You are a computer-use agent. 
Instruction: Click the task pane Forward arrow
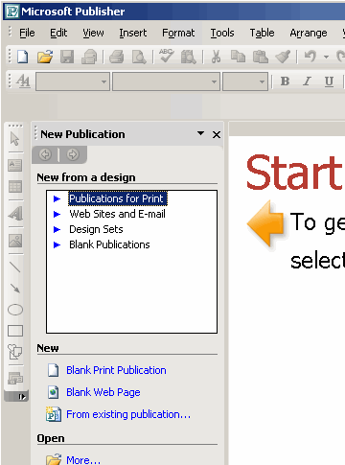click(73, 154)
